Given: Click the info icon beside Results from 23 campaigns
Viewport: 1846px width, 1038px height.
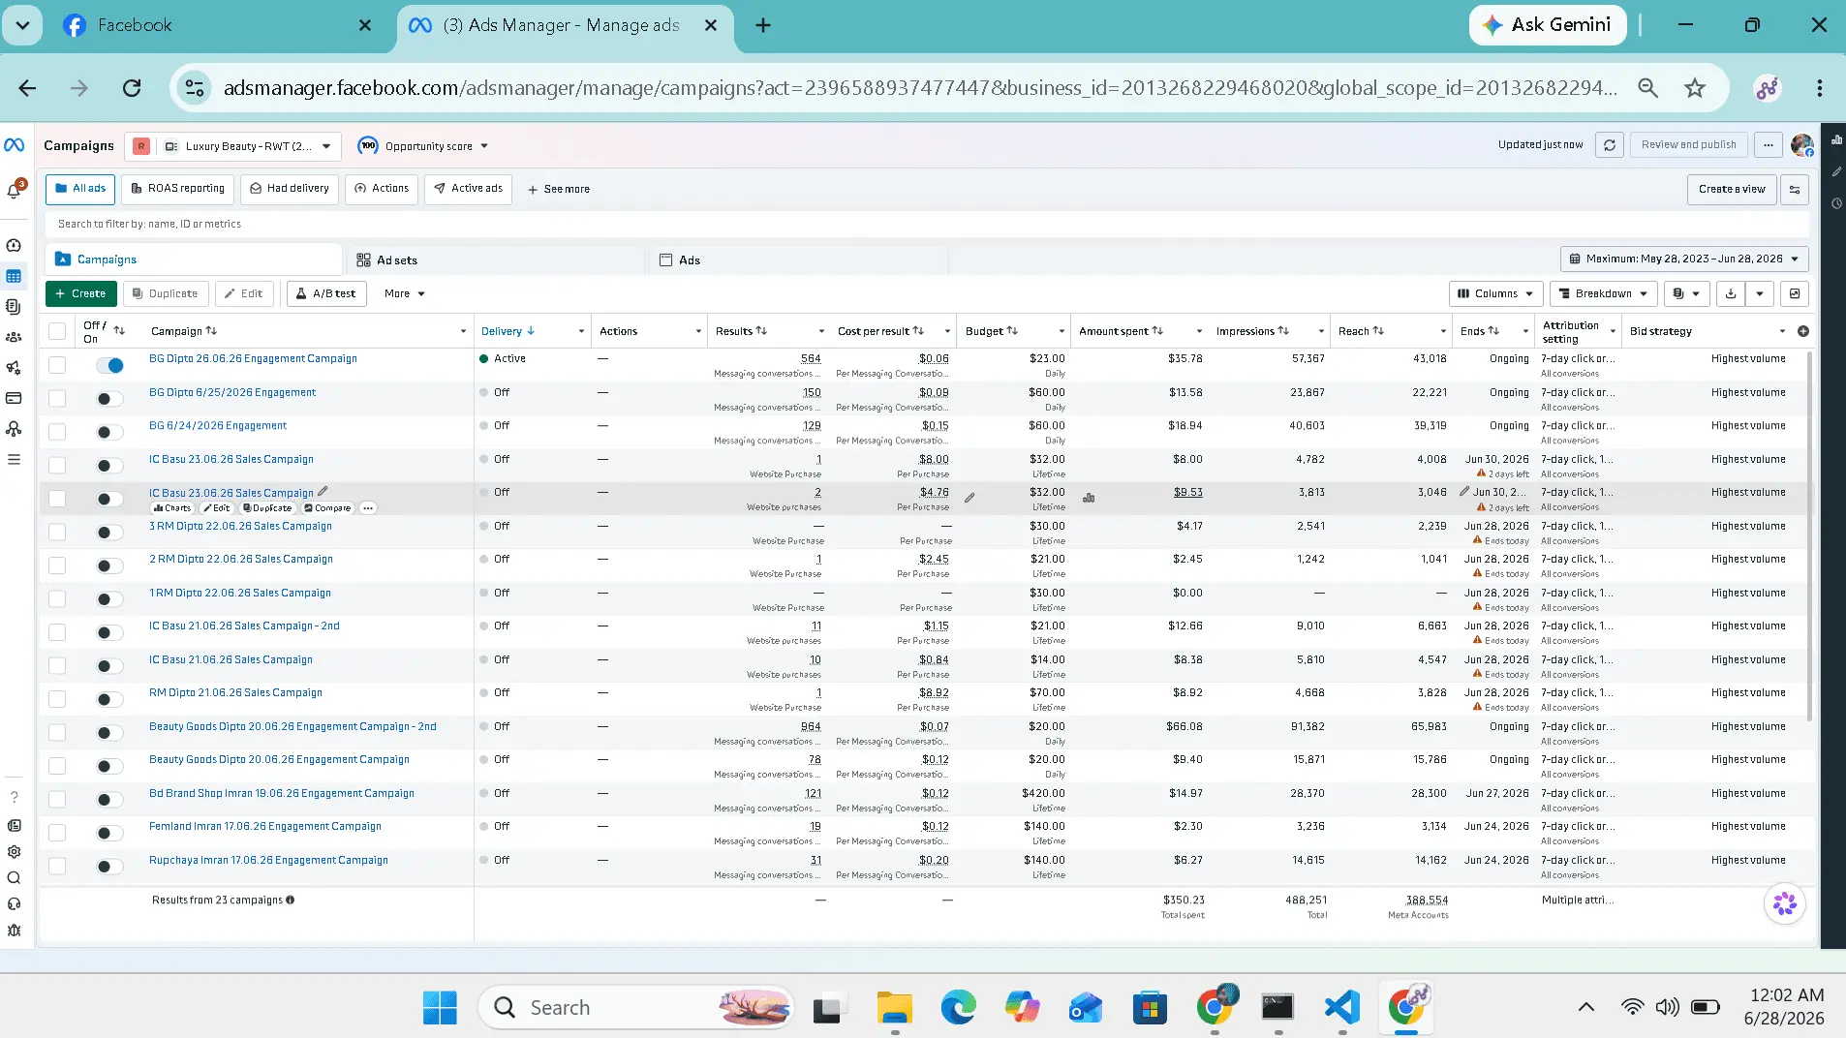Looking at the screenshot, I should tap(290, 900).
